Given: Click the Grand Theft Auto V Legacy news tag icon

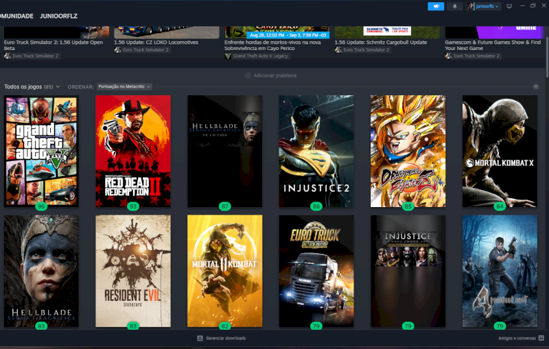Looking at the screenshot, I should 229,56.
